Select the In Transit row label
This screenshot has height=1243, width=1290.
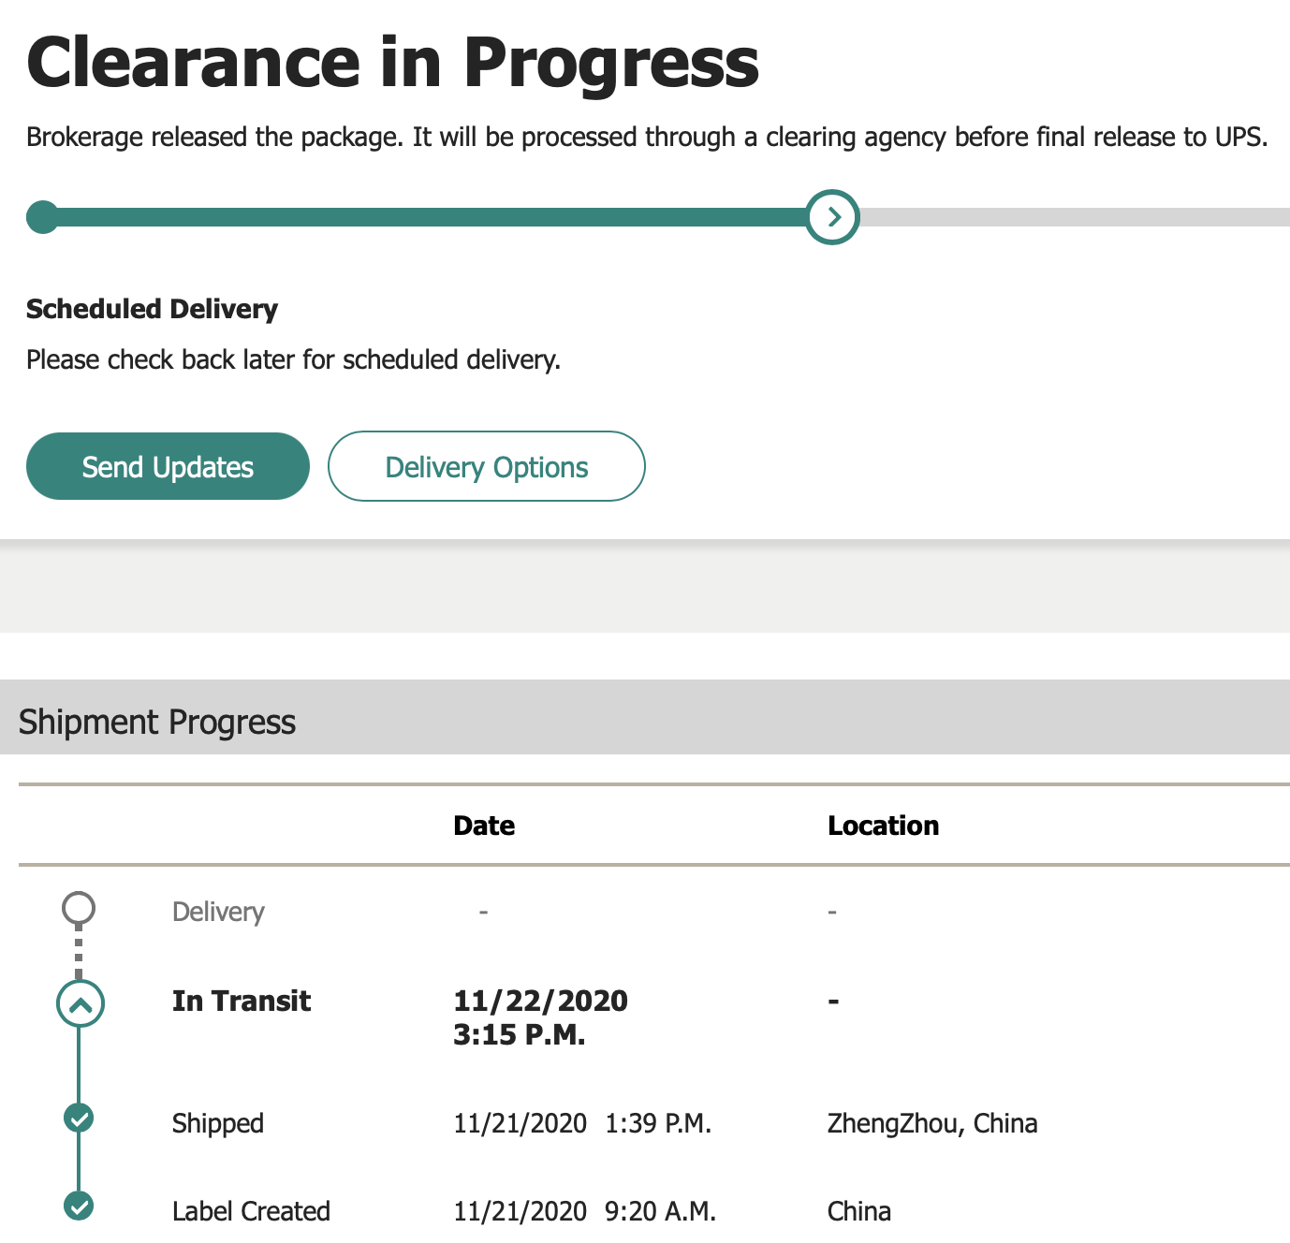(242, 1001)
